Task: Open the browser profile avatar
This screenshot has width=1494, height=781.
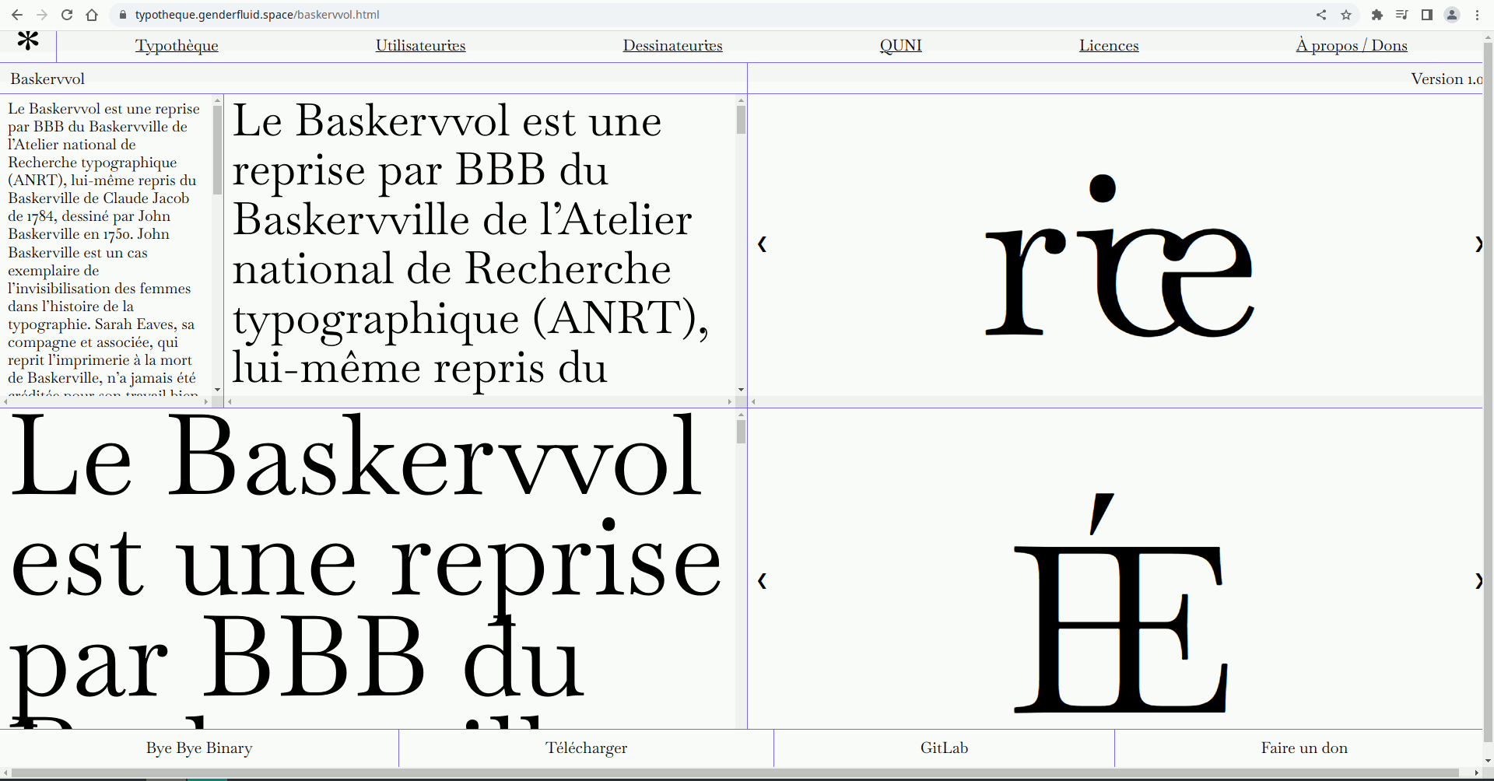Action: tap(1452, 15)
